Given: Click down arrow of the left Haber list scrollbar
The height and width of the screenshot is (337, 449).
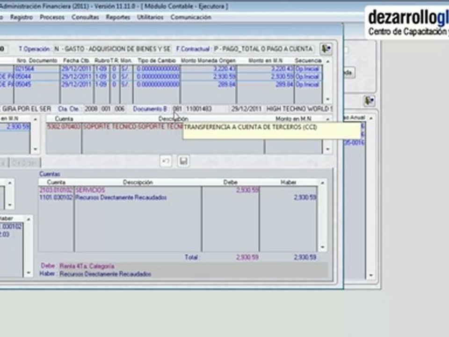Looking at the screenshot, I should (29, 272).
